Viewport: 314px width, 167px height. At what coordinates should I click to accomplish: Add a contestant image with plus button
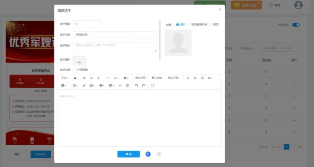pos(79,61)
